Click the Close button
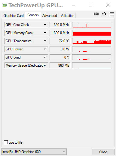 [103, 152]
